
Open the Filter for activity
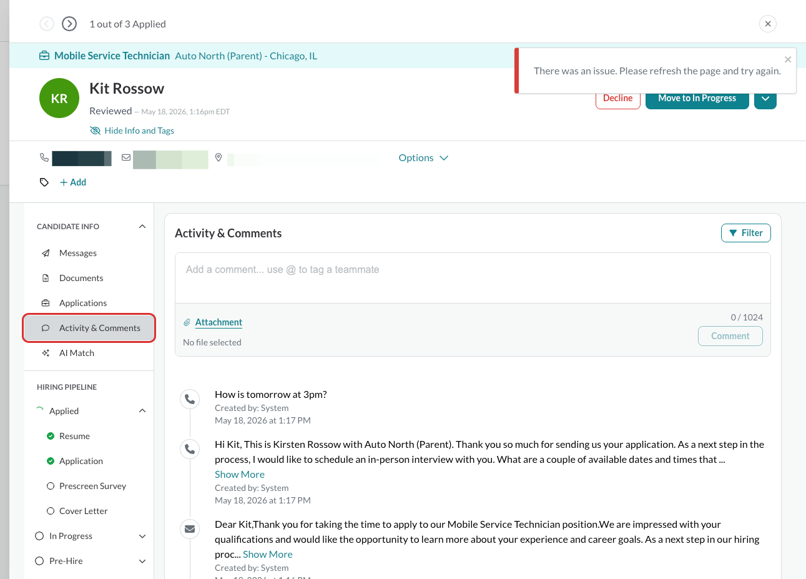point(746,233)
